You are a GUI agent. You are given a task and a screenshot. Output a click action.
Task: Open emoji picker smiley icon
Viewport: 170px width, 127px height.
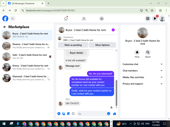click(x=108, y=113)
